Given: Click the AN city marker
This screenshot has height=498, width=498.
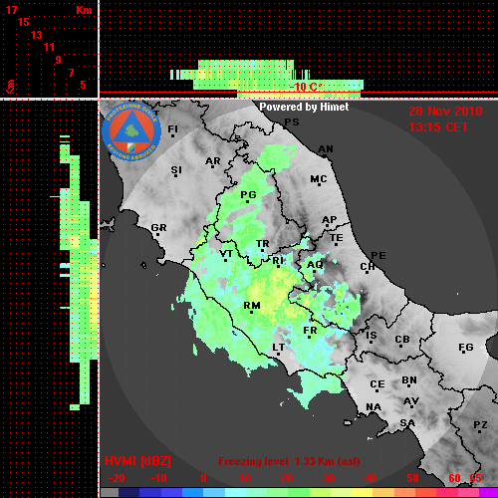Looking at the screenshot, I should (326, 150).
